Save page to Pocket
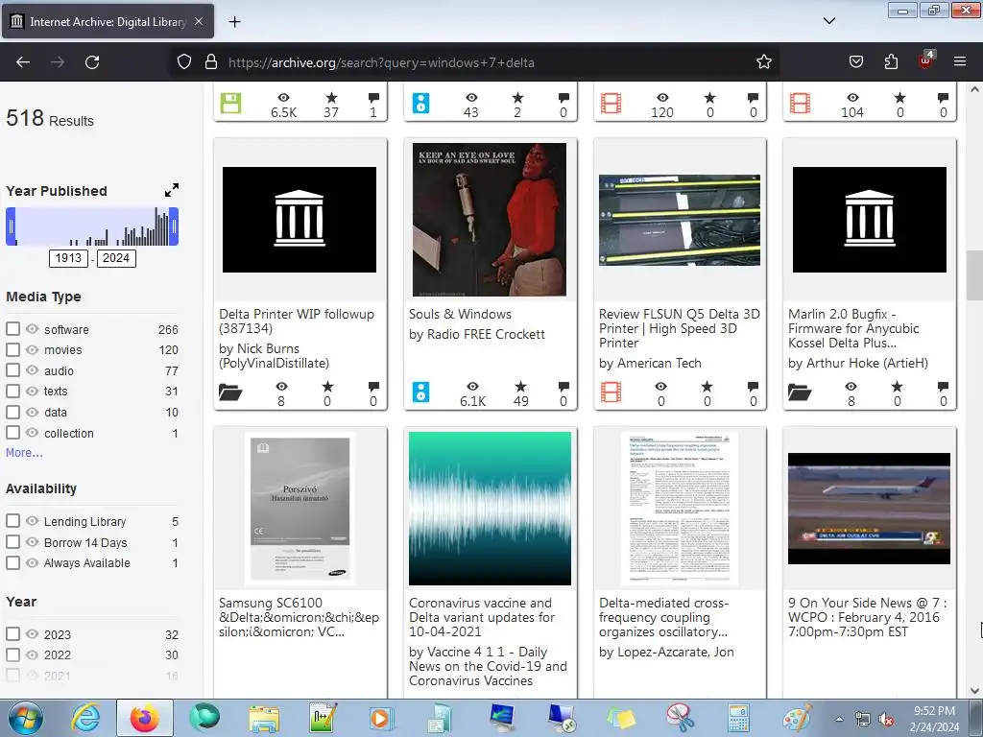983x737 pixels. pos(855,62)
